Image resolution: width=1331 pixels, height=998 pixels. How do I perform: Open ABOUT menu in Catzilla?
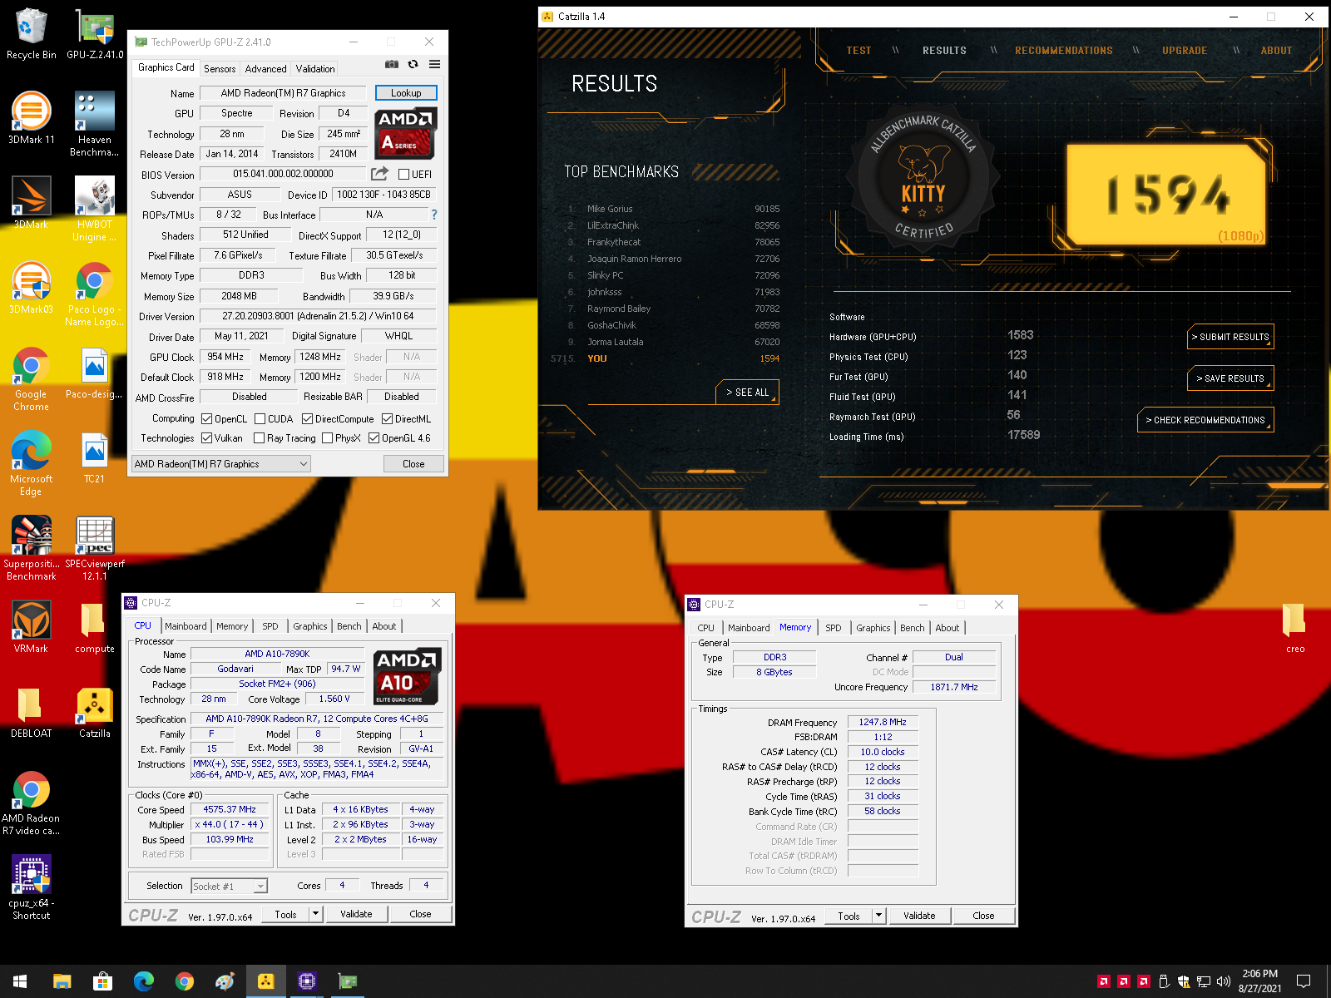coord(1276,51)
